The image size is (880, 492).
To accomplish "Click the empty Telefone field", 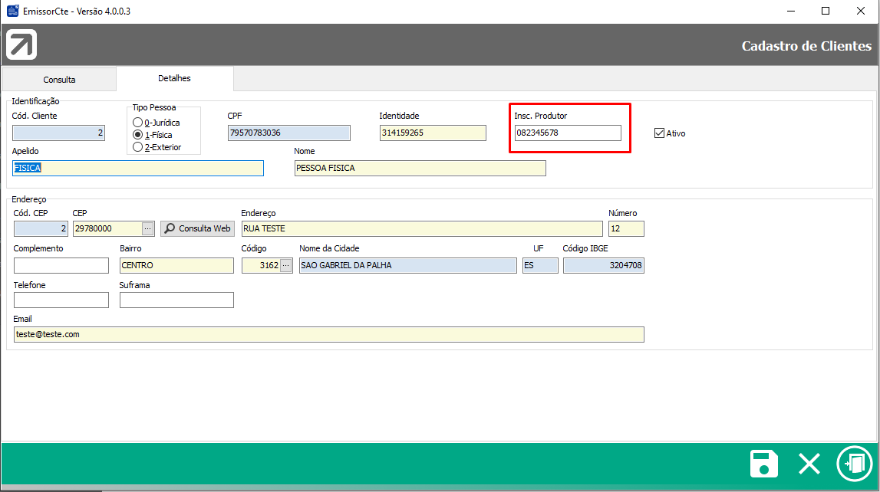I will tap(61, 300).
